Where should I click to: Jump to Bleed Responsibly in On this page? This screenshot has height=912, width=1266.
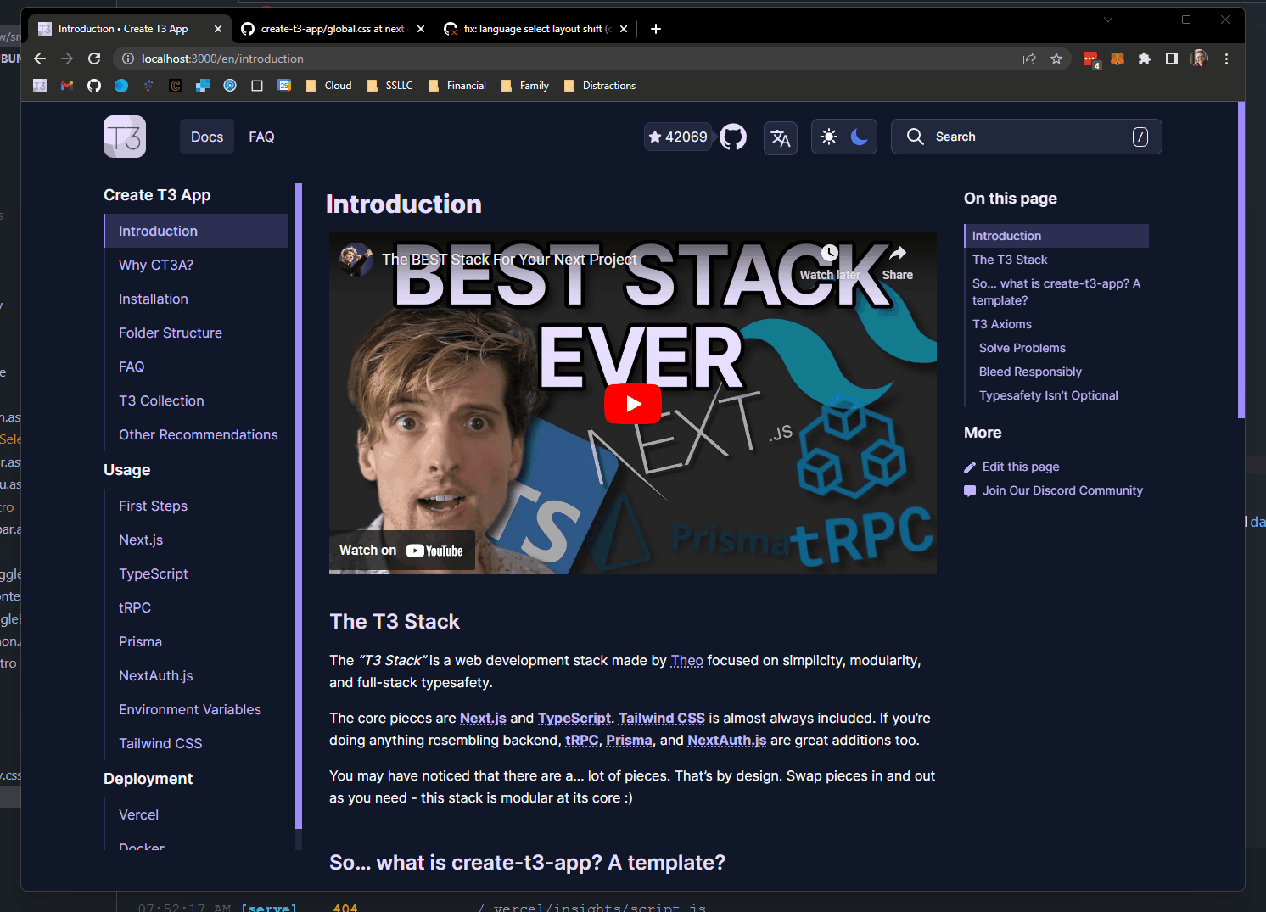click(1030, 372)
